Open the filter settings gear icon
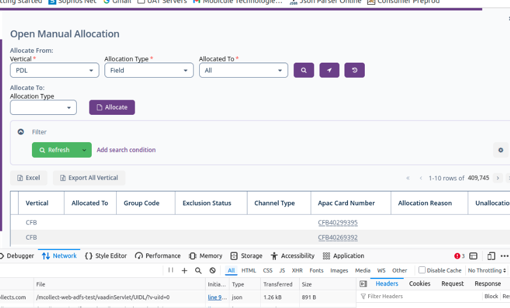 (500, 150)
